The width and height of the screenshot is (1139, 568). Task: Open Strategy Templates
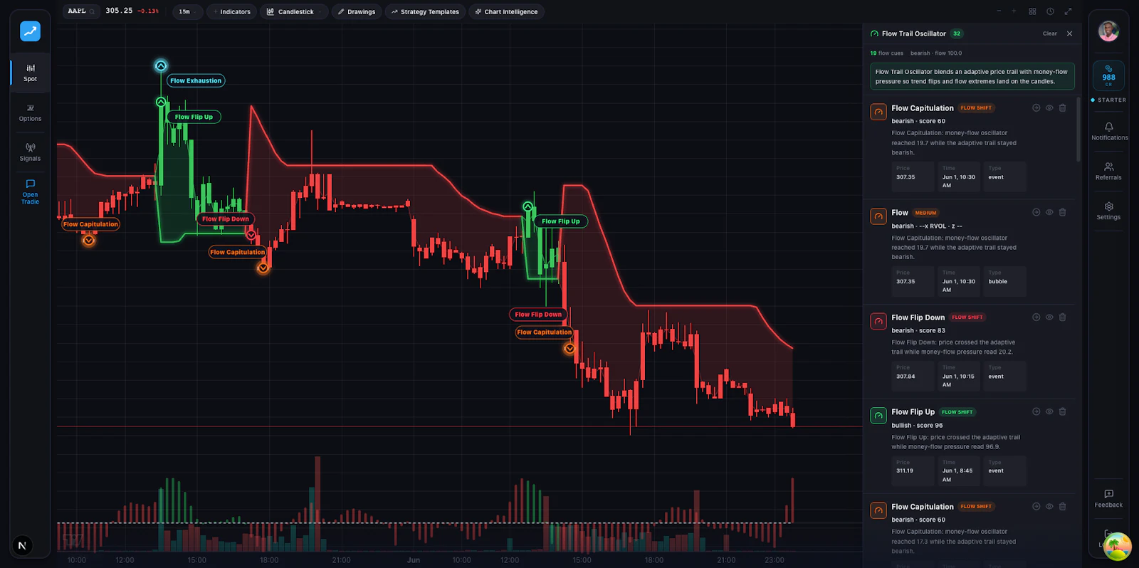[425, 11]
